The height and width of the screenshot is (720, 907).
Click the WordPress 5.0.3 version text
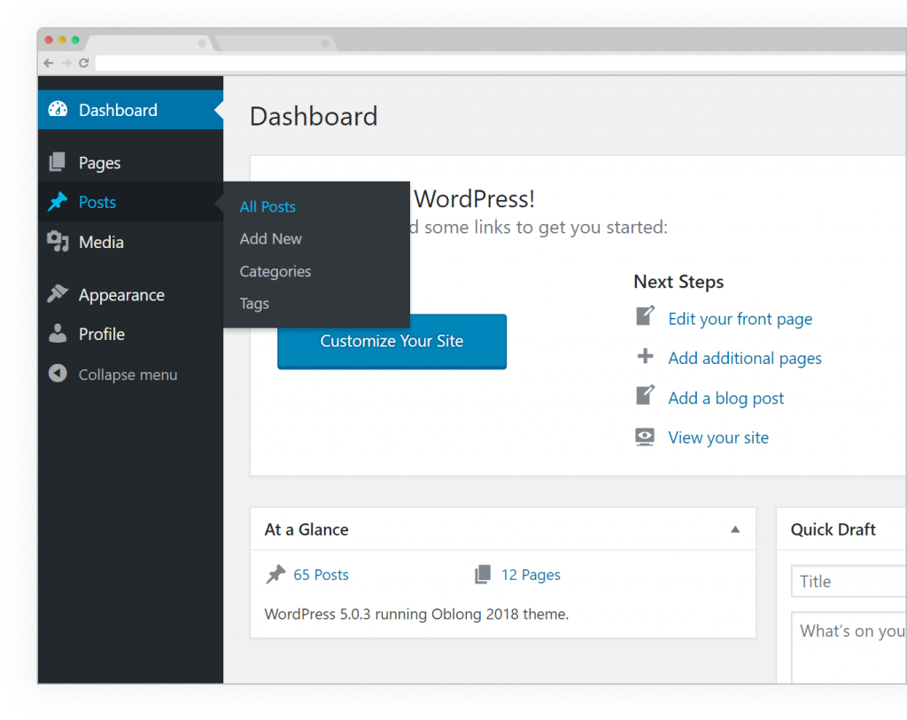click(x=416, y=614)
